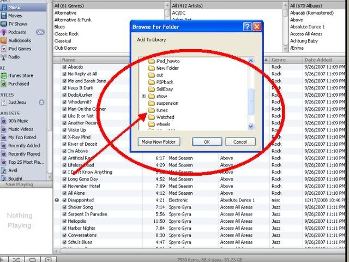Toggle the Heliopolis track checkbox
The width and height of the screenshot is (349, 262).
(x=64, y=221)
